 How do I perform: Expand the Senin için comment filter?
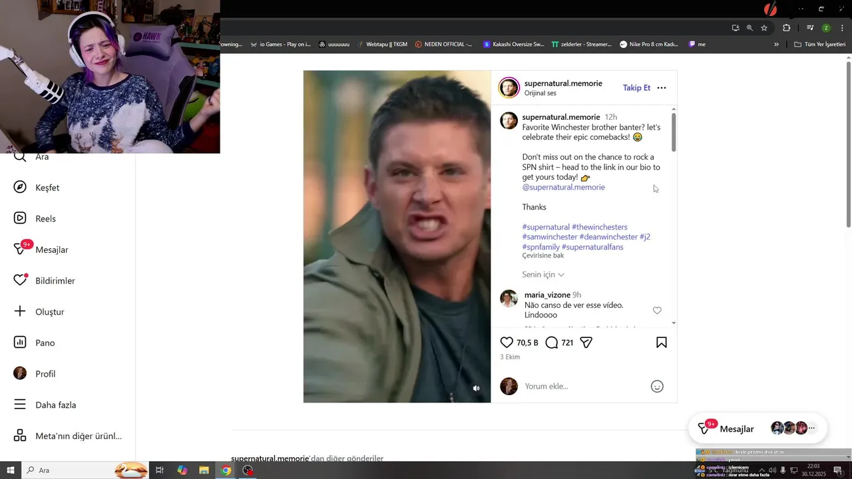pos(543,275)
